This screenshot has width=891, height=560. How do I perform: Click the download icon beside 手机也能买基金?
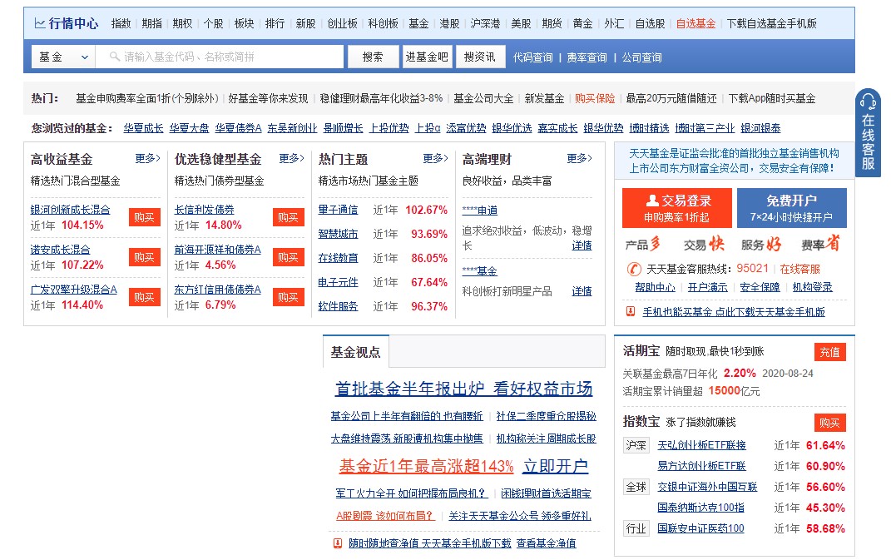pos(631,312)
